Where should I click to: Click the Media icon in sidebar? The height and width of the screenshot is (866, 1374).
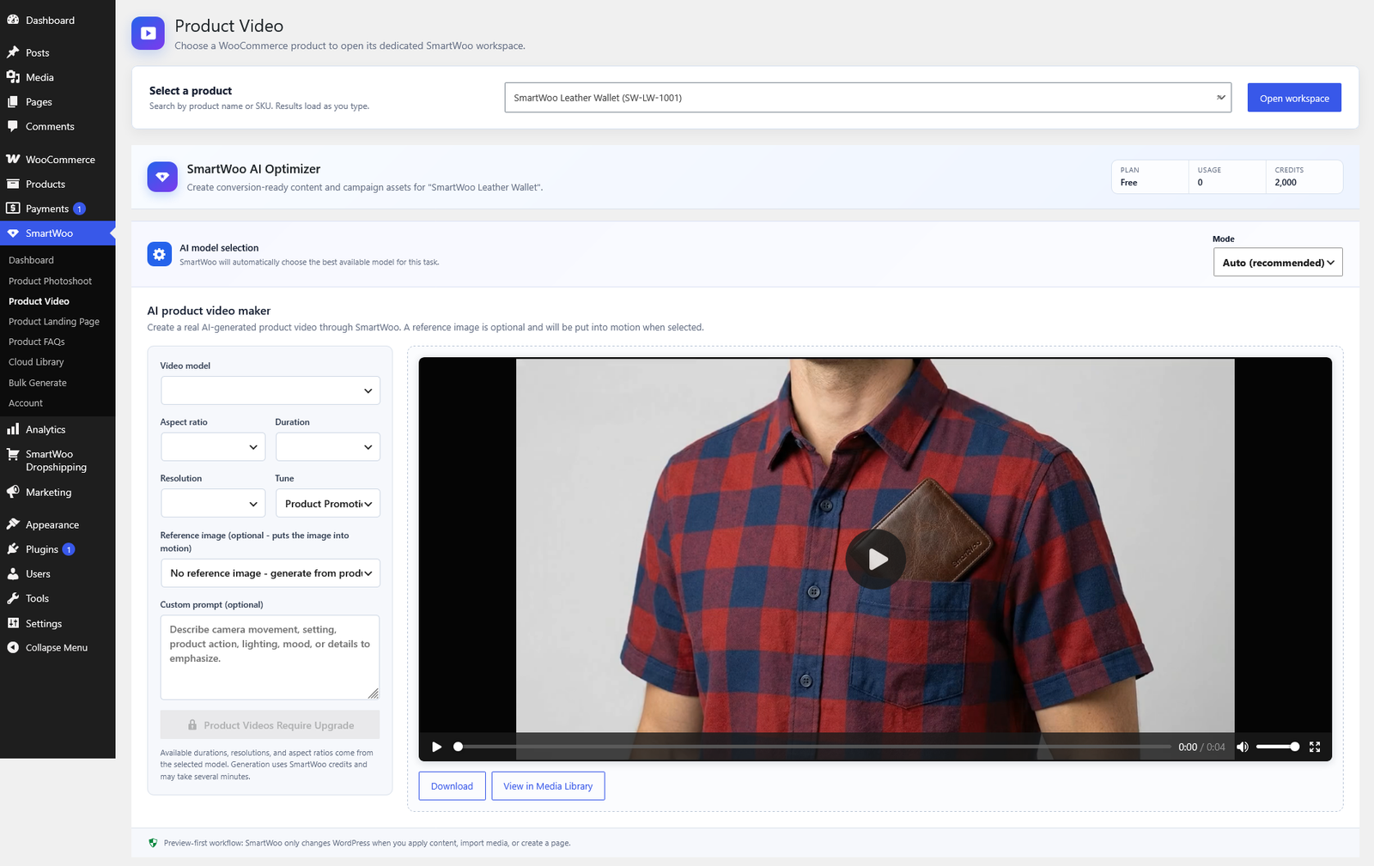pos(13,77)
